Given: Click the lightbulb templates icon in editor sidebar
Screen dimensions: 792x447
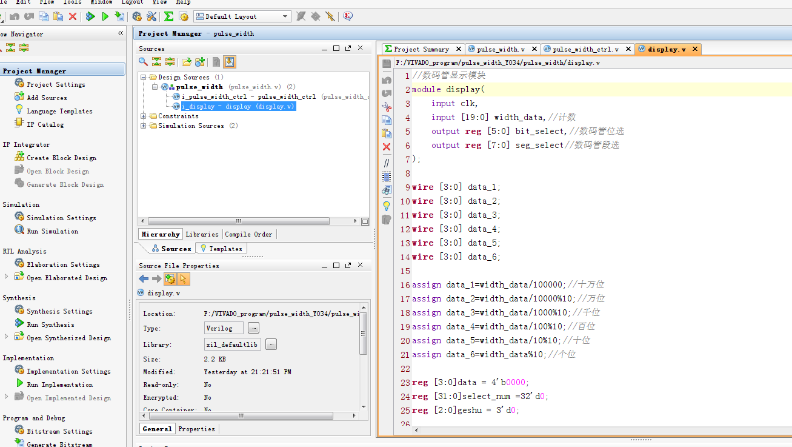Looking at the screenshot, I should (x=387, y=206).
